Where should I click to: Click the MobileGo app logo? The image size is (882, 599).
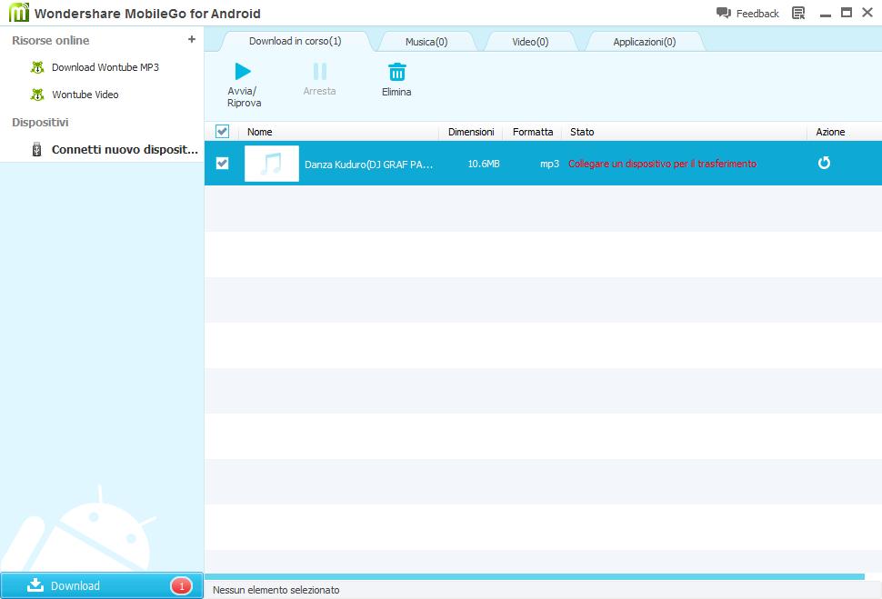(x=18, y=13)
